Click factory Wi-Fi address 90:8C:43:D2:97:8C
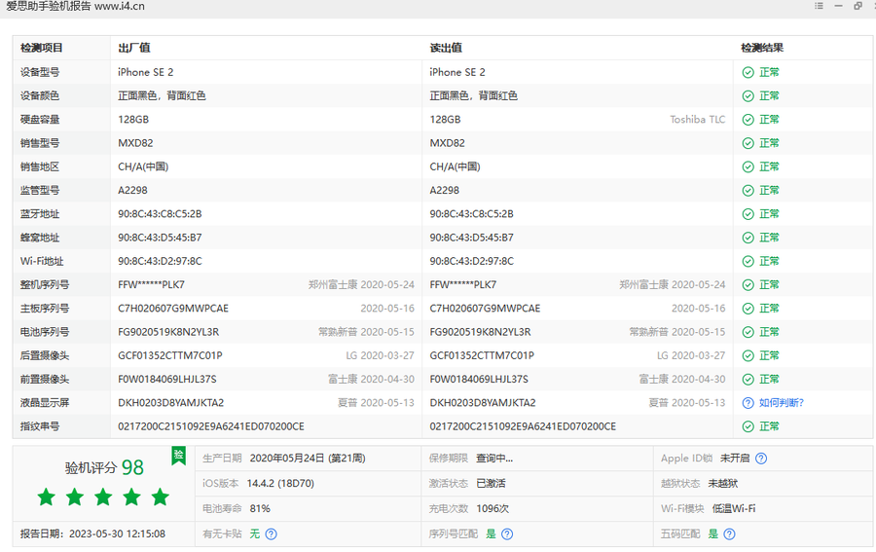 [x=160, y=261]
